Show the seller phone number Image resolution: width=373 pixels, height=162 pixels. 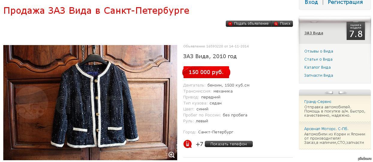228,144
